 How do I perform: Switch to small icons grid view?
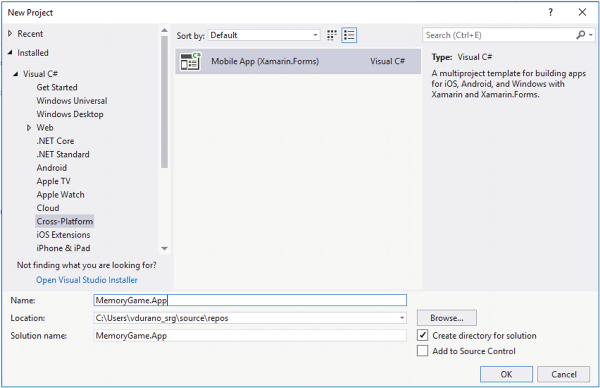pos(332,35)
